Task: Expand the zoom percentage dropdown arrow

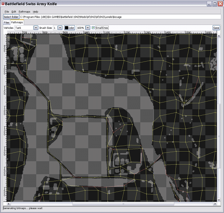Action: (x=88, y=28)
